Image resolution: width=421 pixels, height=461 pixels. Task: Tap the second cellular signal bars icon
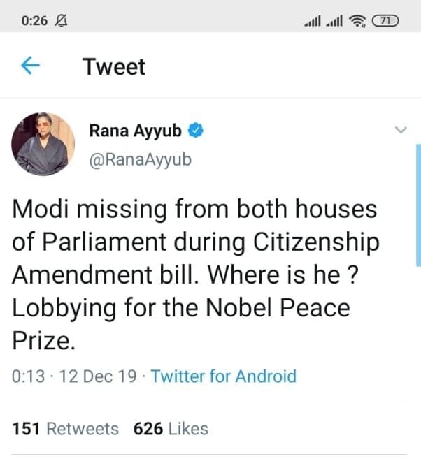[335, 22]
